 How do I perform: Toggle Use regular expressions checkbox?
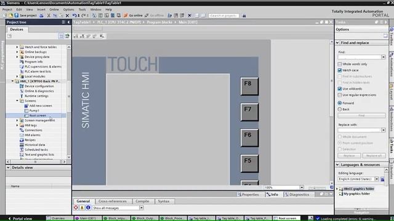(340, 95)
